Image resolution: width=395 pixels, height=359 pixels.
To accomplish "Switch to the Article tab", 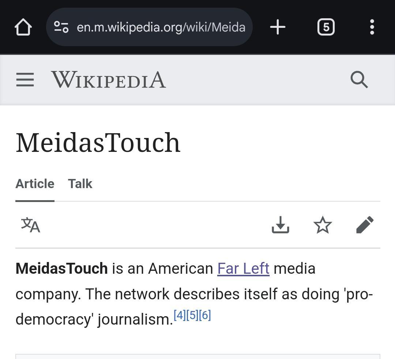I will click(35, 184).
